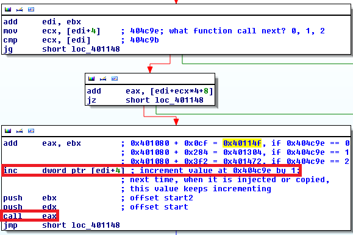353x235 pixels.
Task: Click comment 'increment value at 0x404c9e by 1;'
Action: click(219, 171)
